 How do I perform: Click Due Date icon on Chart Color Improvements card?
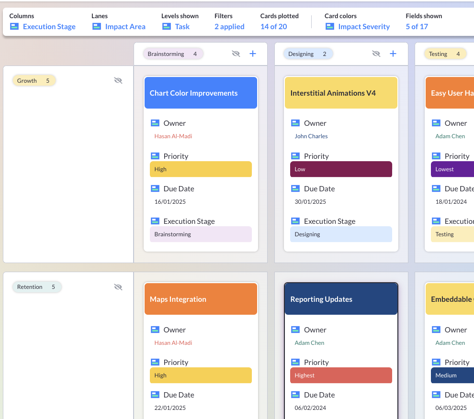(x=155, y=188)
